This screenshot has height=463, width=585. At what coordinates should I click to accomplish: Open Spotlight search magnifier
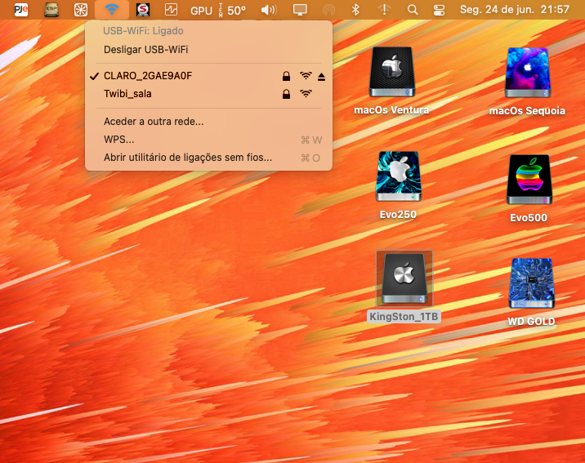click(413, 10)
